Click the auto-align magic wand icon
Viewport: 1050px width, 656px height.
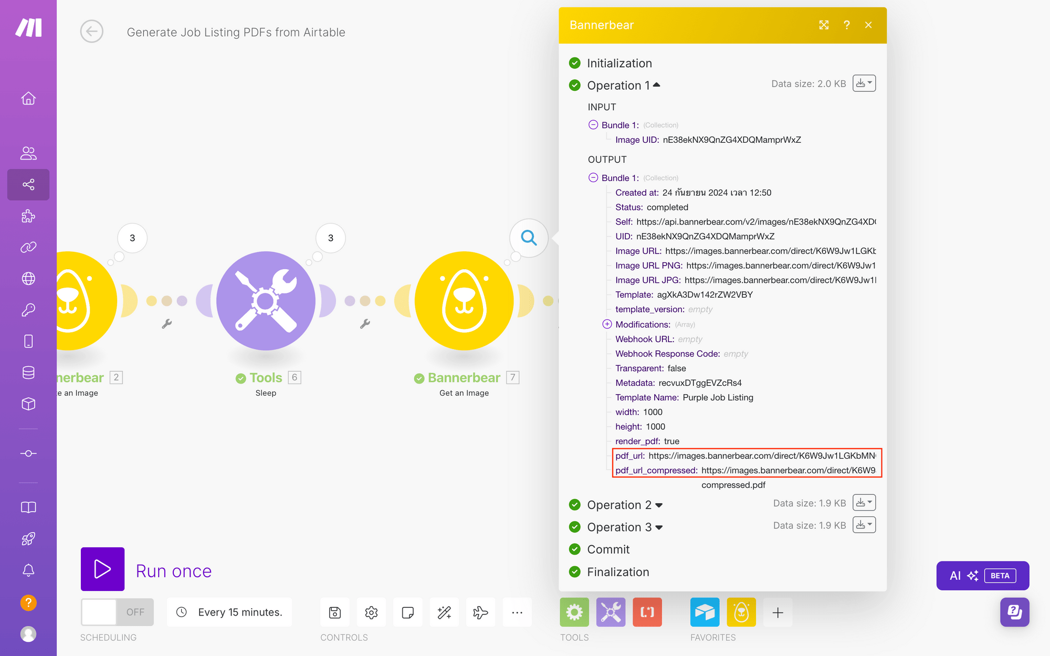(444, 612)
